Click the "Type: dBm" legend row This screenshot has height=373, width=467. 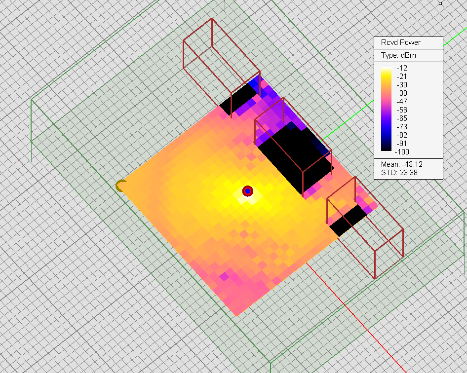(x=398, y=55)
